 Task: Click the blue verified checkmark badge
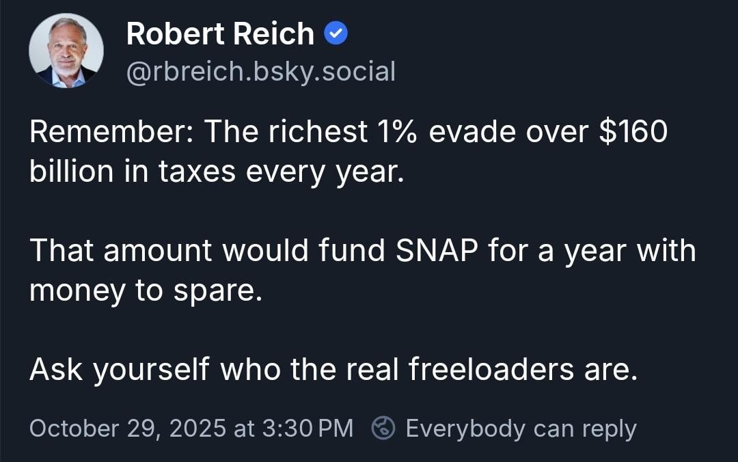click(336, 33)
